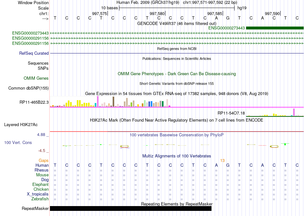Open 'Publications: Sequences in Scientific Articles' title
Image resolution: width=304 pixels, height=216 pixels.
click(177, 59)
